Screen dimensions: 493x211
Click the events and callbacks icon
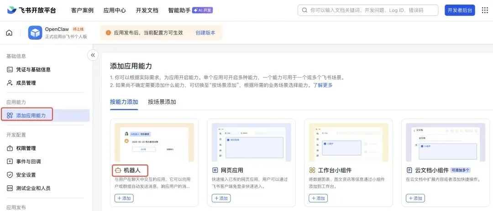[x=10, y=162]
